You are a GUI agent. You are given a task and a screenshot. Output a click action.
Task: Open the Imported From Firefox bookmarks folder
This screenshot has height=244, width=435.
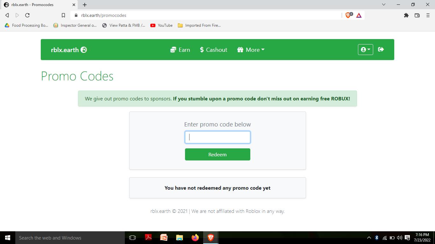[x=199, y=25]
